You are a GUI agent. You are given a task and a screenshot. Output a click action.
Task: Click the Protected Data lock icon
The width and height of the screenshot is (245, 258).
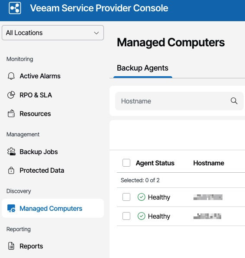click(x=11, y=170)
